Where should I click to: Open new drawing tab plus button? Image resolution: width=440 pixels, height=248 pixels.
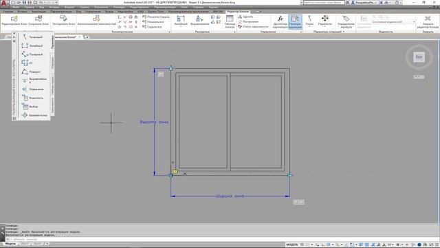[87, 37]
